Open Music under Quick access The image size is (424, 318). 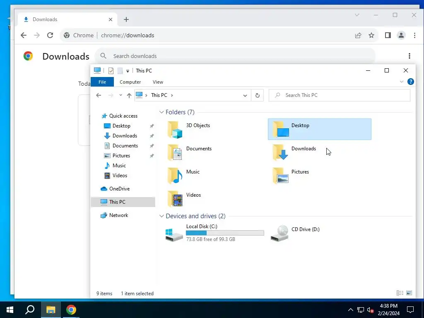coord(119,166)
